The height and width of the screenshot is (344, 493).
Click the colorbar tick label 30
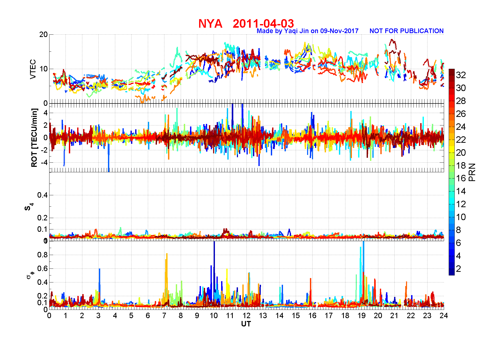461,88
